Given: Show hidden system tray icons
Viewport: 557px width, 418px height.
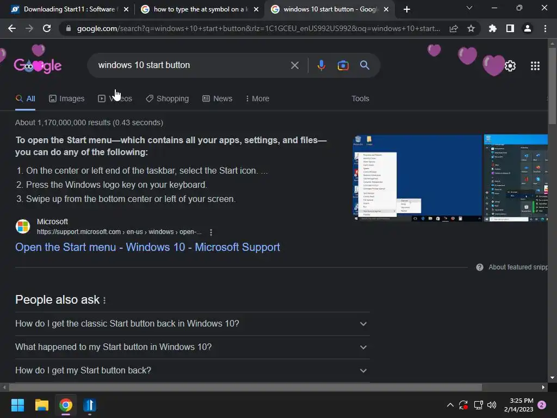Looking at the screenshot, I should pyautogui.click(x=450, y=405).
